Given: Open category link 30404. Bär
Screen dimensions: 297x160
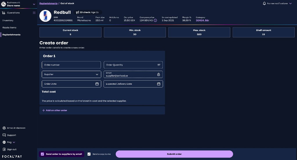Looking at the screenshot, I should [x=202, y=21].
